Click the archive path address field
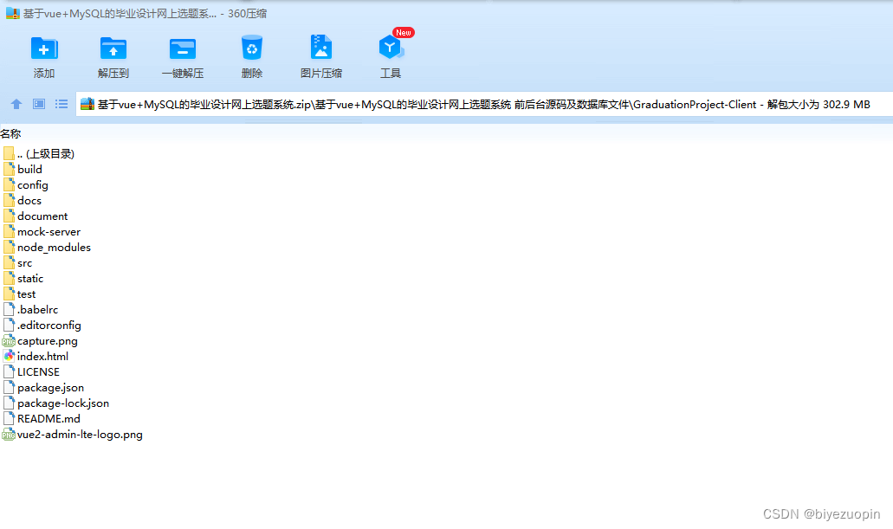Viewport: 893px width, 529px height. [x=484, y=104]
